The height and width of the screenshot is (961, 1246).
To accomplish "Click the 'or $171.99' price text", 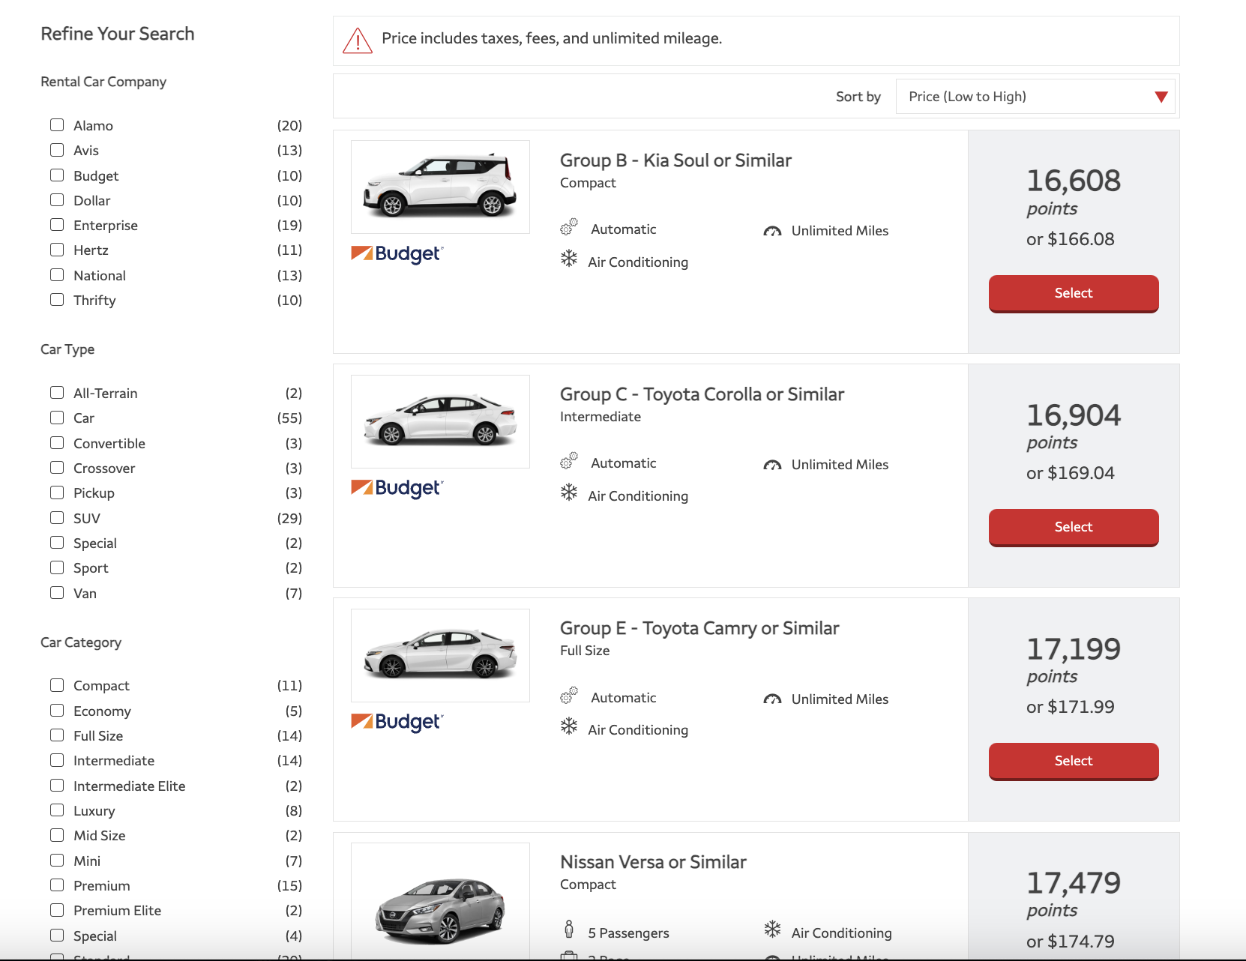I will click(1070, 707).
